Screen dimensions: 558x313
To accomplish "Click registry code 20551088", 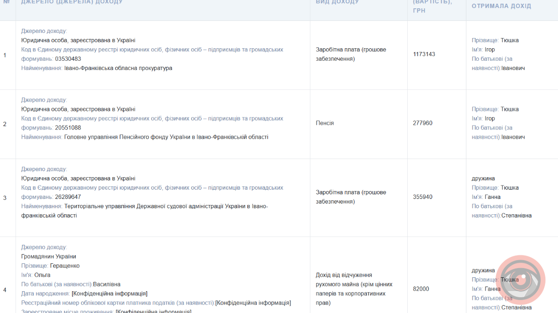I will 68,128.
